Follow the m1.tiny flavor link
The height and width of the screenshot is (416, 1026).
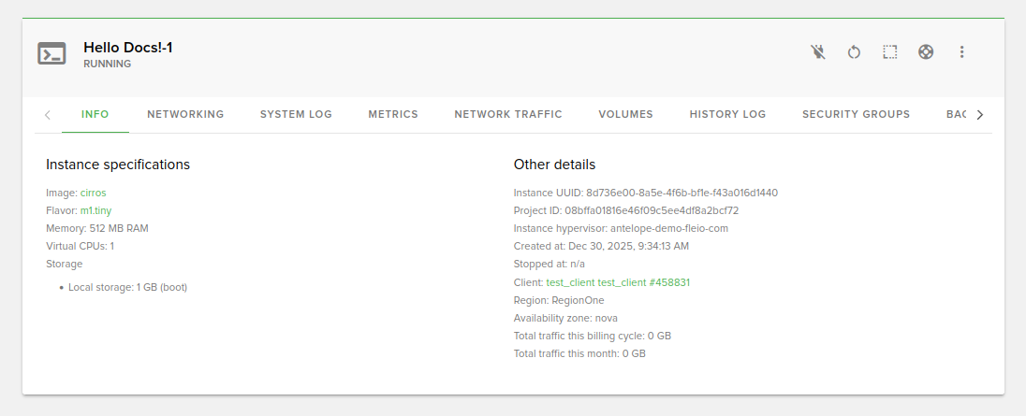click(x=95, y=210)
